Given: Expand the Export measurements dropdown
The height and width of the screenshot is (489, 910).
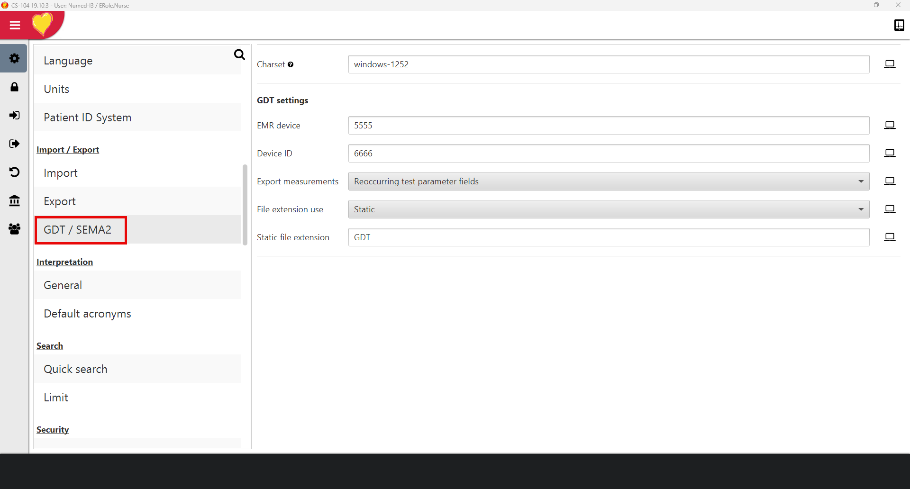Looking at the screenshot, I should click(609, 181).
